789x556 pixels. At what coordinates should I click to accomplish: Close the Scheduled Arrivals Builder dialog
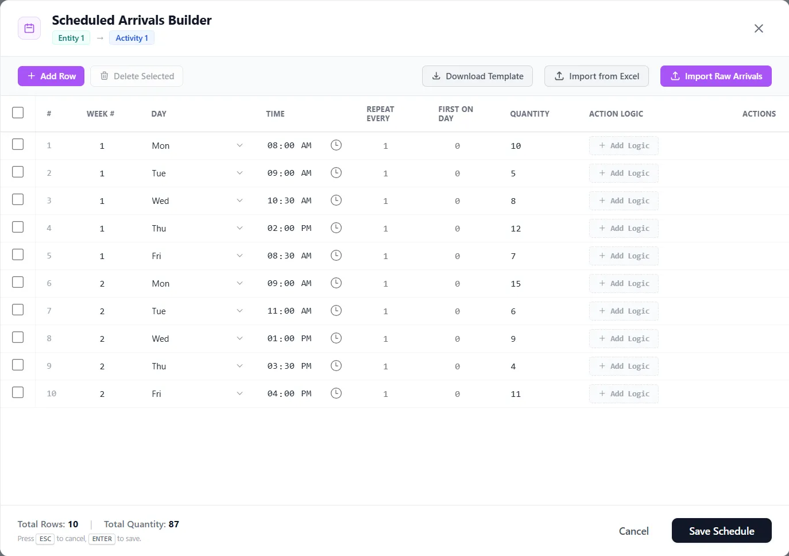(x=759, y=28)
